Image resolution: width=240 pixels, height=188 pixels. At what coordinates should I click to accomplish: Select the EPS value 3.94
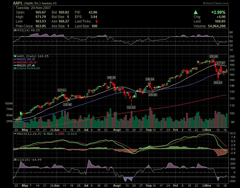click(x=94, y=17)
